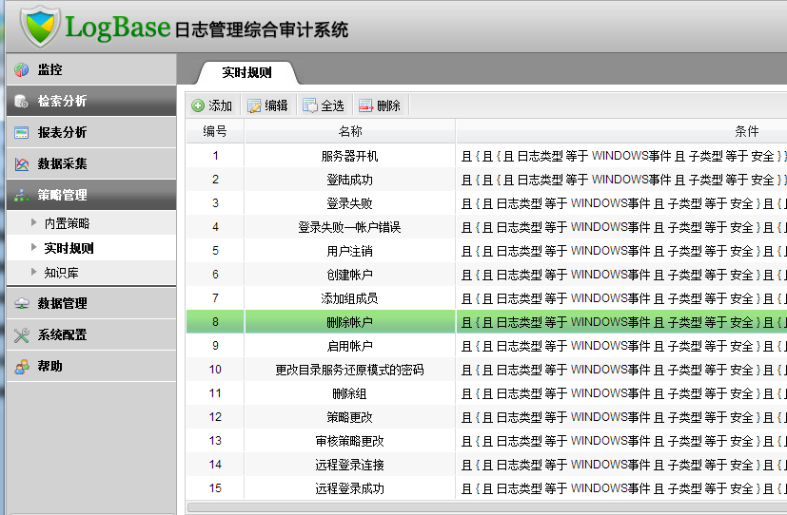Expand the 知识库 arrow
787x515 pixels.
[x=33, y=272]
